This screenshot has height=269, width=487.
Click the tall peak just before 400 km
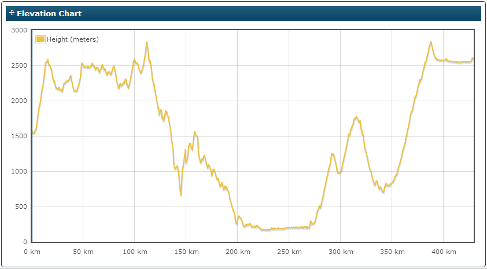(x=431, y=42)
